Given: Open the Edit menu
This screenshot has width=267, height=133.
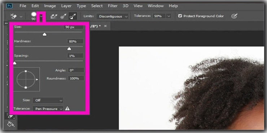Looking at the screenshot, I should 35,6.
